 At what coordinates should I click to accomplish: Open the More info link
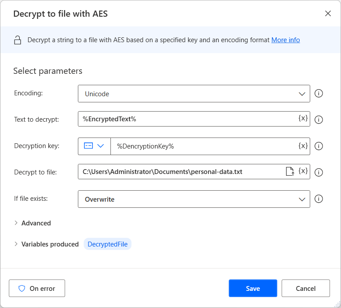[x=285, y=40]
